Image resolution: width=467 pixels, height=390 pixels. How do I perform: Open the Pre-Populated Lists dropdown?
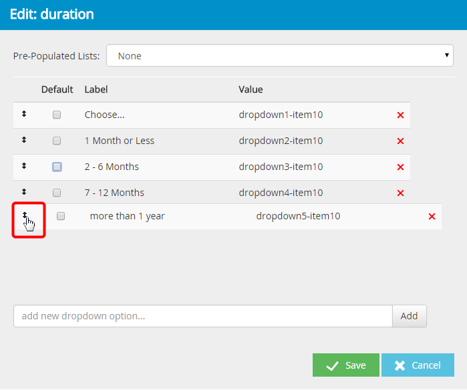[280, 56]
